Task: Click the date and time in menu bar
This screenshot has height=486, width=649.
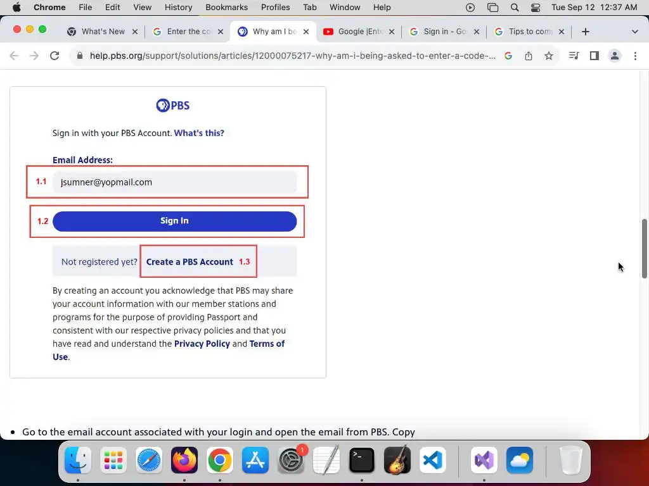Action: (x=594, y=8)
